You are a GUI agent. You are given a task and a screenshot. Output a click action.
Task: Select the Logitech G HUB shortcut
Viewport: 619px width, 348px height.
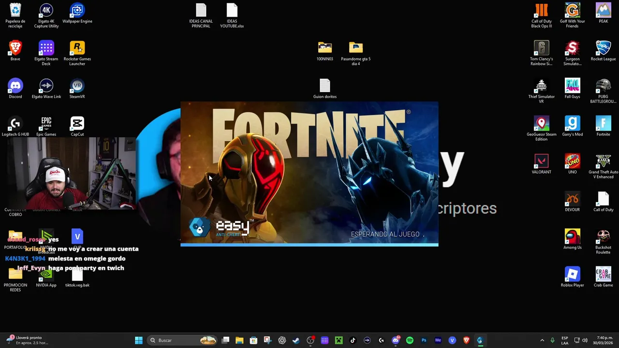(x=15, y=126)
